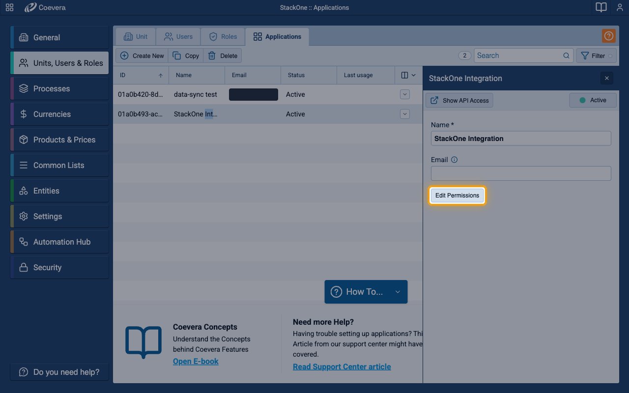
Task: Click Show API Access button
Action: click(x=459, y=100)
